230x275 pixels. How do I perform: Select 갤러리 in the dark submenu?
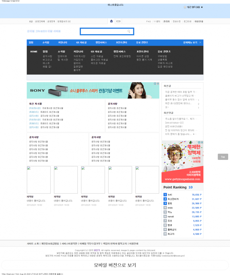(x=77, y=63)
